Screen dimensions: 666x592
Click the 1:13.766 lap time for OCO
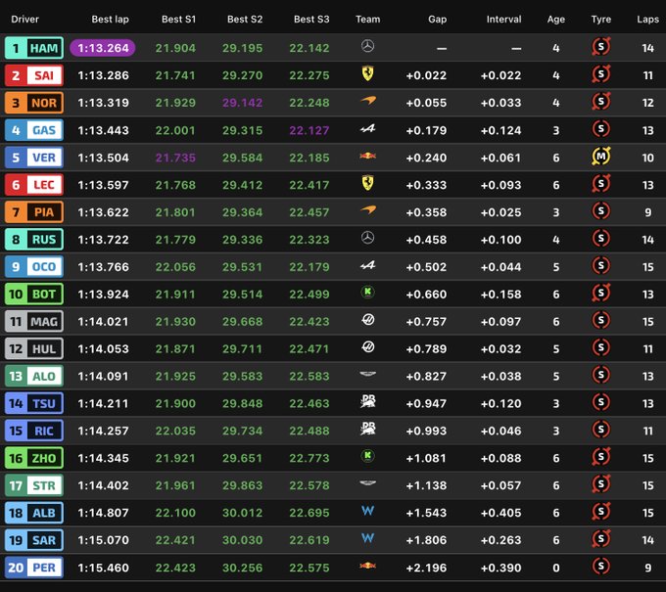pos(103,266)
